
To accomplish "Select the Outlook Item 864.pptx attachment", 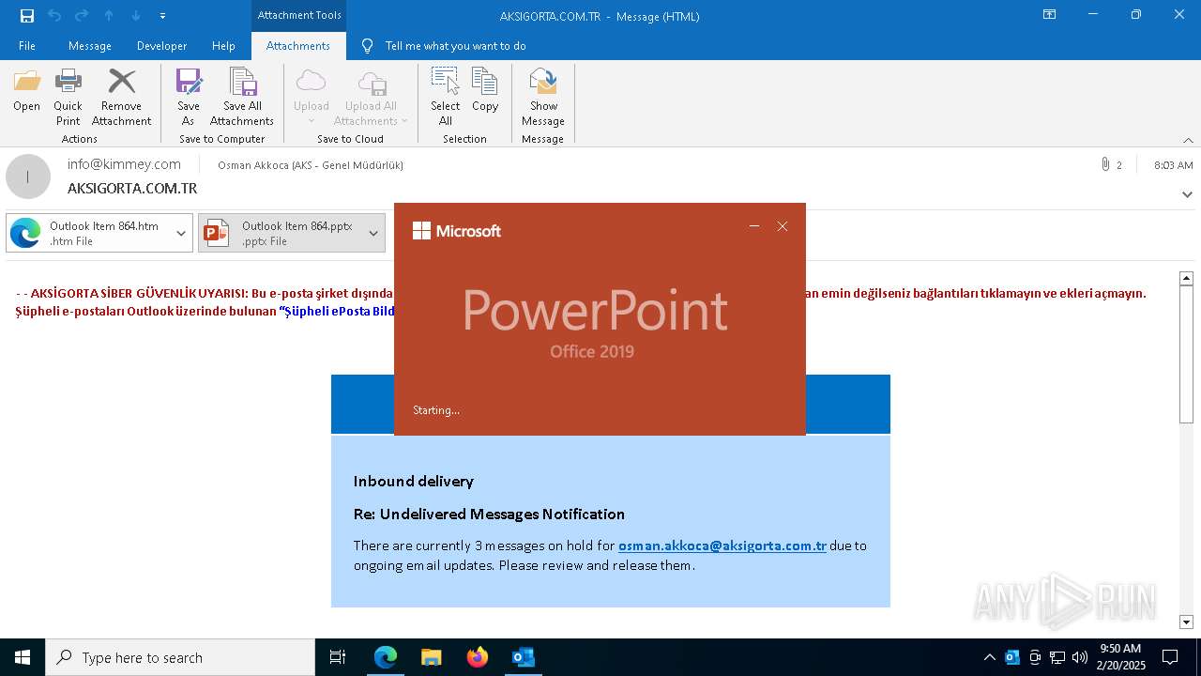I will tap(281, 233).
